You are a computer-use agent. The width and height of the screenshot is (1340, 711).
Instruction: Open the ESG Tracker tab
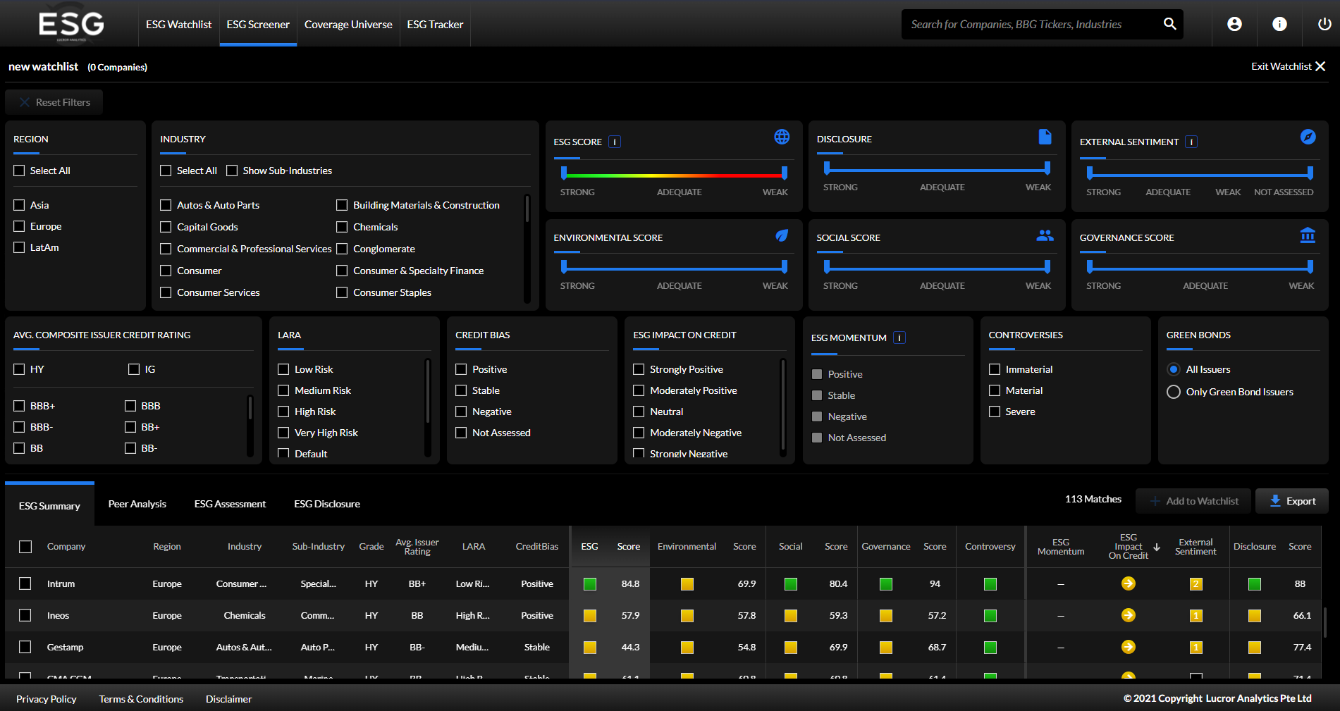click(435, 24)
